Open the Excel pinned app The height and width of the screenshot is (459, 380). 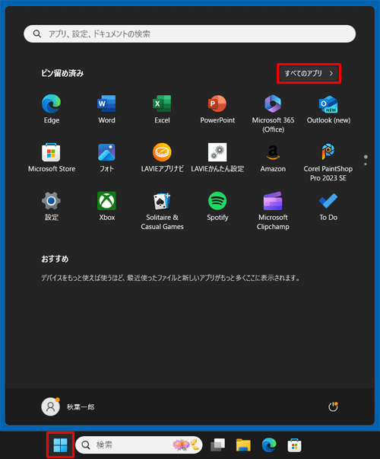(162, 109)
